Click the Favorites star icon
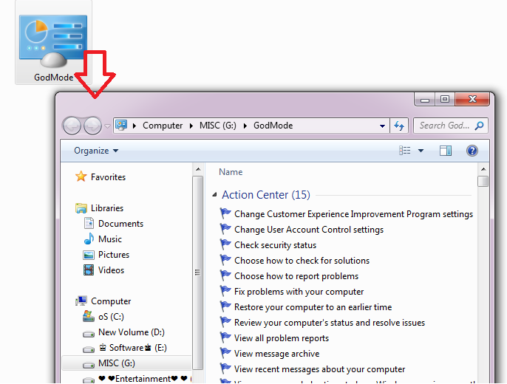 point(81,176)
